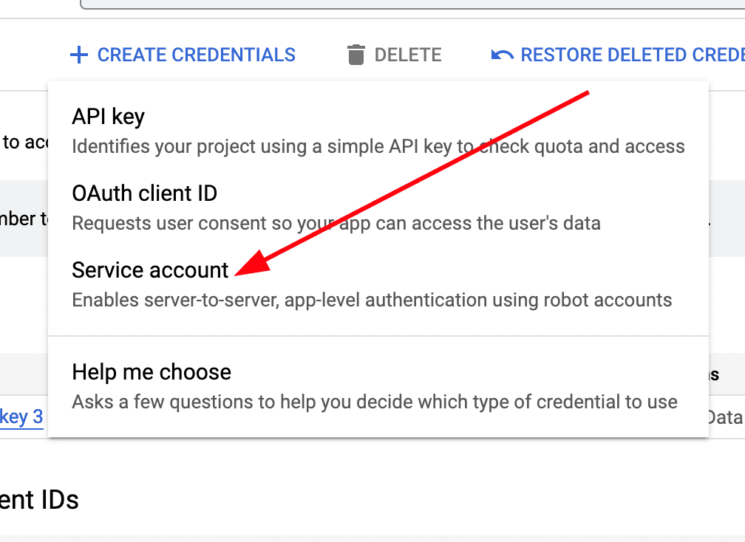Click the restore undo-arrow icon
The image size is (745, 542).
tap(503, 55)
